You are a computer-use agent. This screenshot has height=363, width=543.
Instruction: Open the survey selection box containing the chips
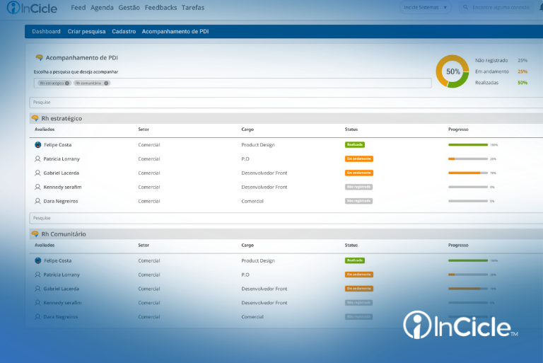tap(269, 83)
